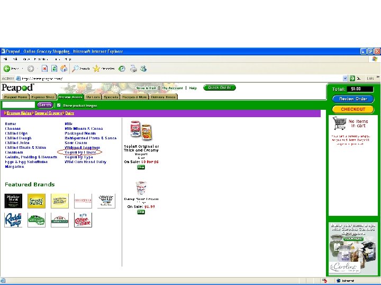Go back with the IE Back arrow
This screenshot has width=381, height=285.
click(x=7, y=69)
